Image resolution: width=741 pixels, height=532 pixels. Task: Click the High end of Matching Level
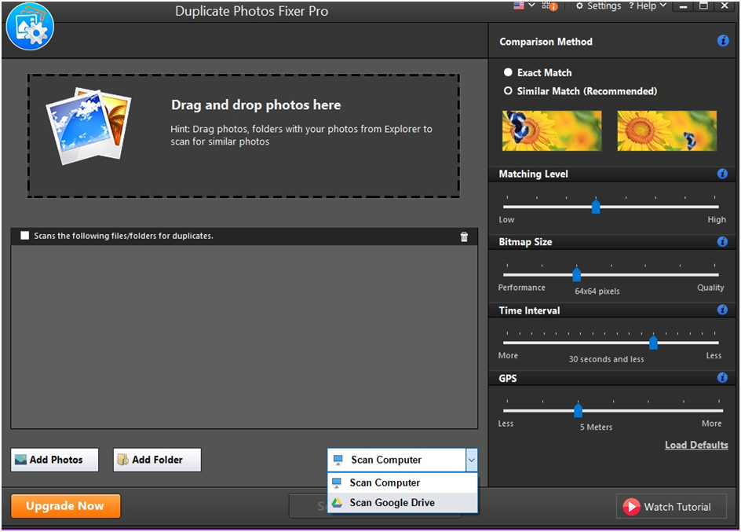717,219
